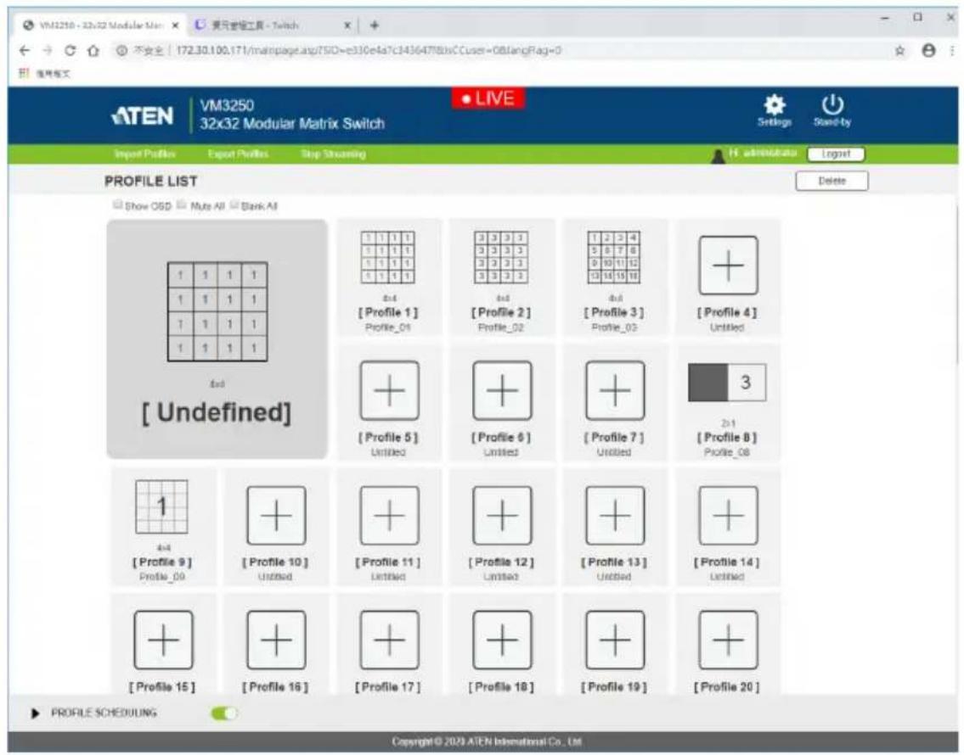This screenshot has width=964, height=755.
Task: Select the Profile 3 thumbnail
Action: pyautogui.click(x=613, y=258)
